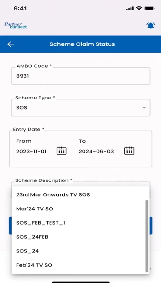Tap the back arrow icon
161x286 pixels.
(x=10, y=44)
